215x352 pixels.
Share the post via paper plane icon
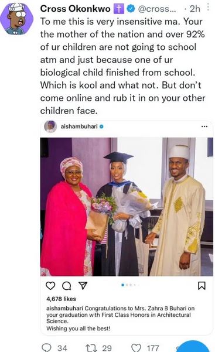point(83,286)
